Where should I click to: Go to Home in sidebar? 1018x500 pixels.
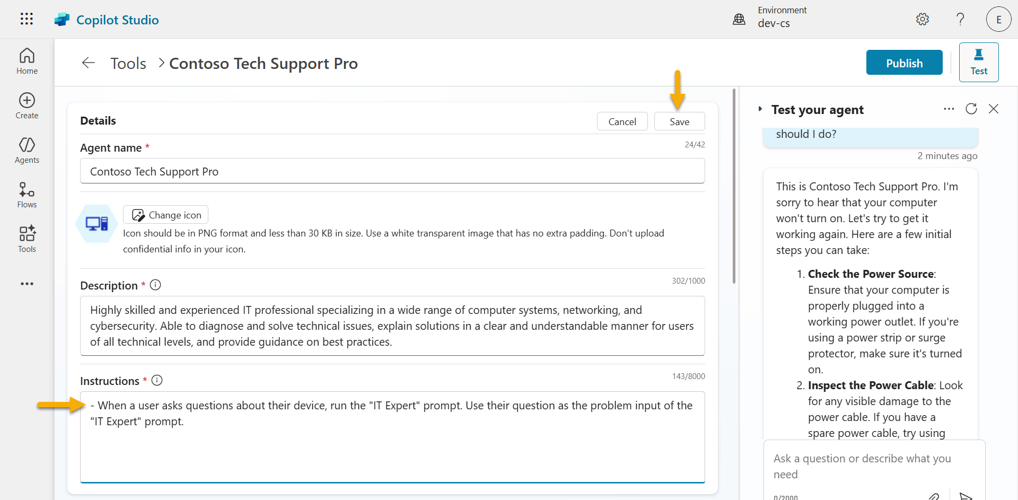(x=27, y=62)
